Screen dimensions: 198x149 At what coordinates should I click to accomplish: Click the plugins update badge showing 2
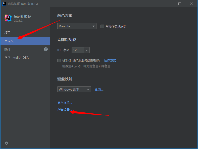point(46,49)
